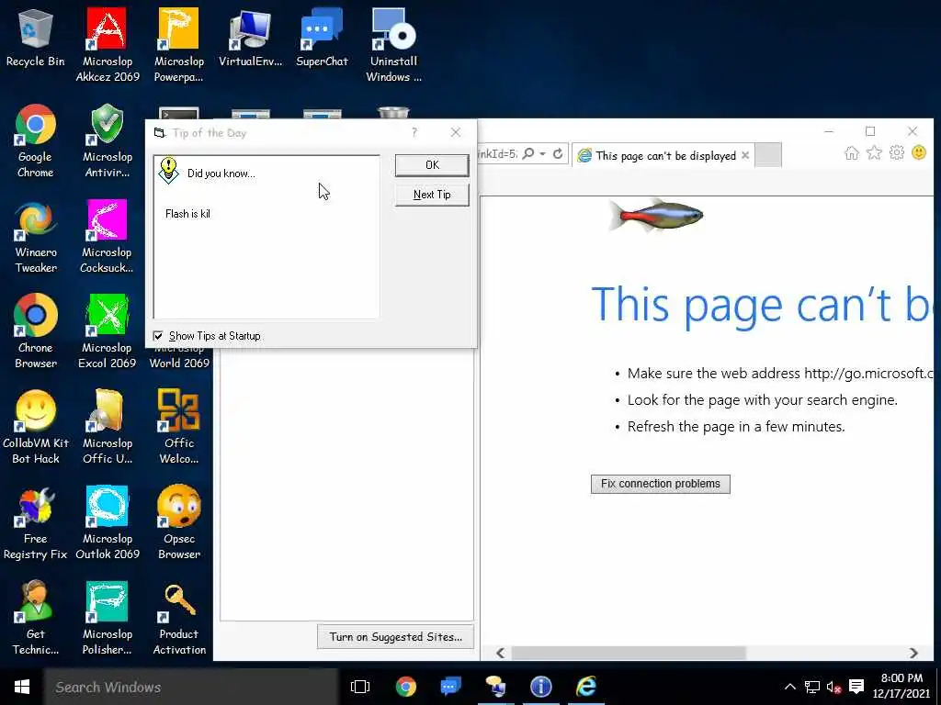Open the address bar dropdown arrow
The height and width of the screenshot is (705, 941).
[x=542, y=154]
